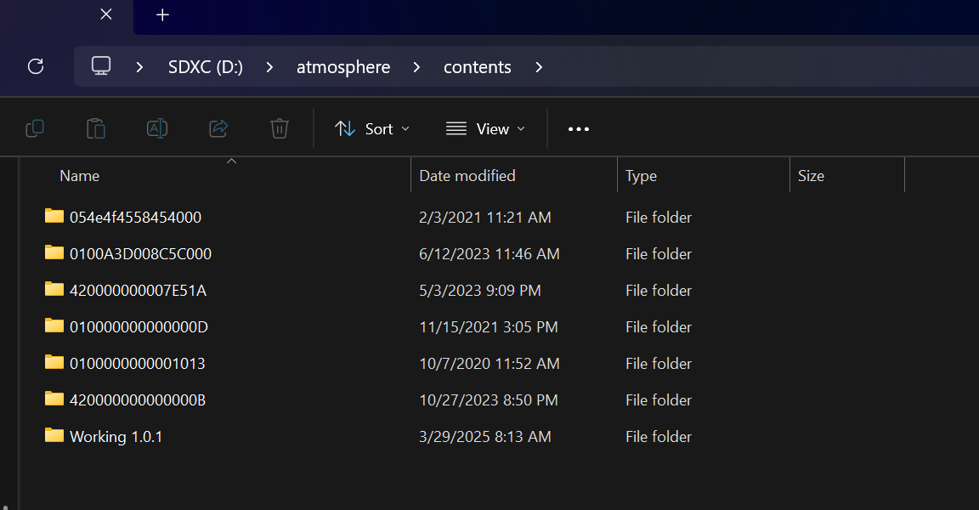Viewport: 979px width, 510px height.
Task: Expand chevron after atmosphere
Action: 416,67
